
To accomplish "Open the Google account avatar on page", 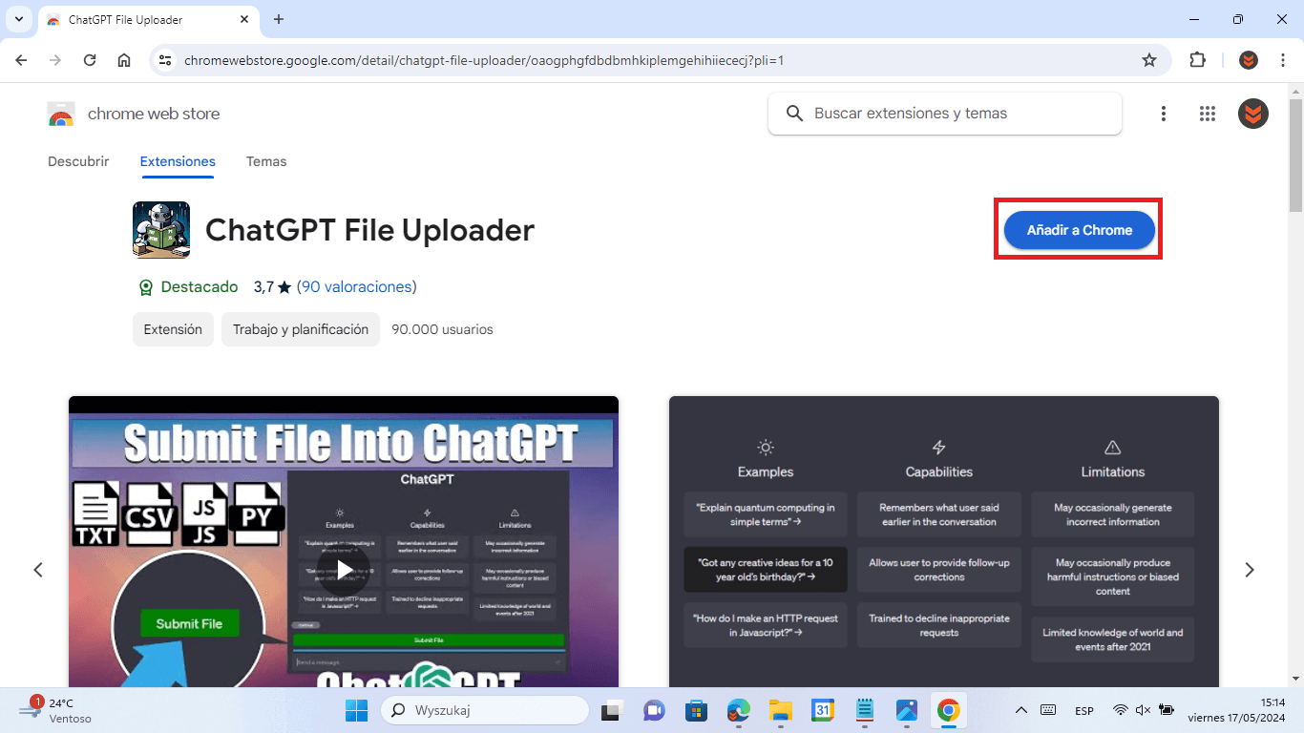I will point(1253,114).
